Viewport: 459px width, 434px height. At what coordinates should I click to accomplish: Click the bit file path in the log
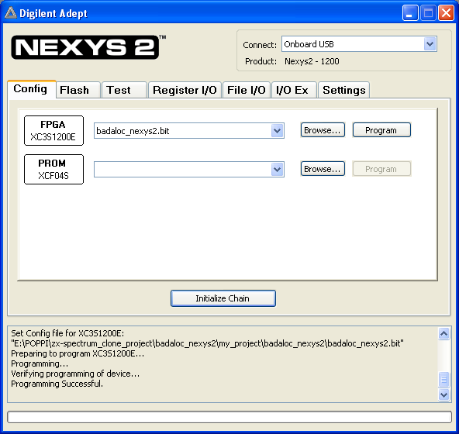207,343
